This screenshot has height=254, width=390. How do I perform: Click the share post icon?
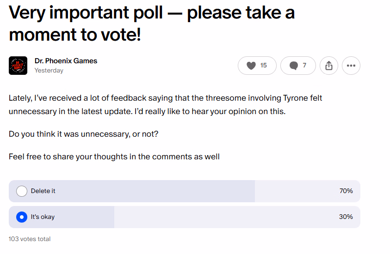point(329,66)
